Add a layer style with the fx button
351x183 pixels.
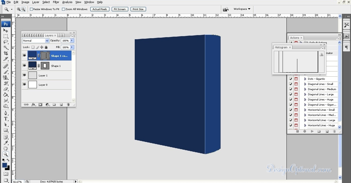(x=33, y=105)
